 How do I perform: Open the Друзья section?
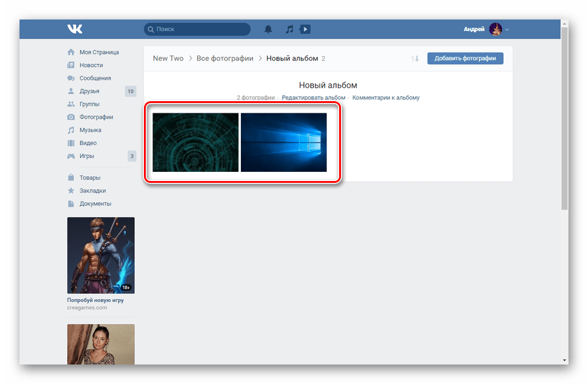pos(89,91)
